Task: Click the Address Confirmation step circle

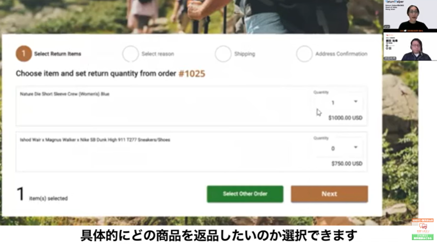Action: pyautogui.click(x=304, y=54)
